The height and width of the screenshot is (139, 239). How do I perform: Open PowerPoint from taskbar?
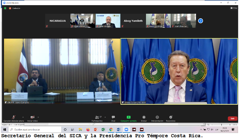coord(96,130)
